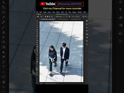Expand the status bar info arrow
Viewport: 124px width, 93px height.
click(58, 84)
